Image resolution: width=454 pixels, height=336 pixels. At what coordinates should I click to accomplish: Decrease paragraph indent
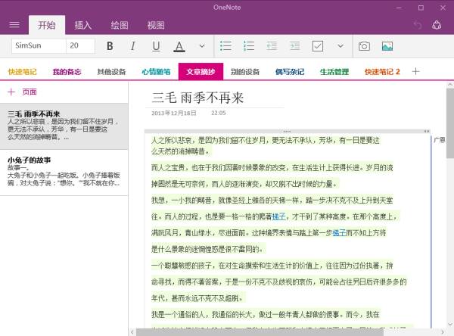pyautogui.click(x=272, y=45)
